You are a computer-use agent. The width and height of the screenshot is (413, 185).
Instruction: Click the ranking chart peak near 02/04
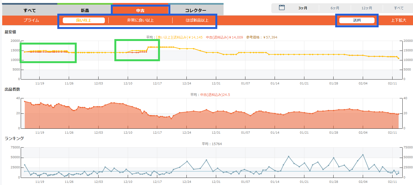click(x=363, y=155)
